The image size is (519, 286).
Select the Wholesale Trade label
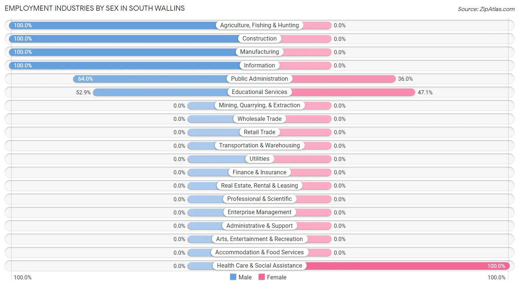pos(259,119)
